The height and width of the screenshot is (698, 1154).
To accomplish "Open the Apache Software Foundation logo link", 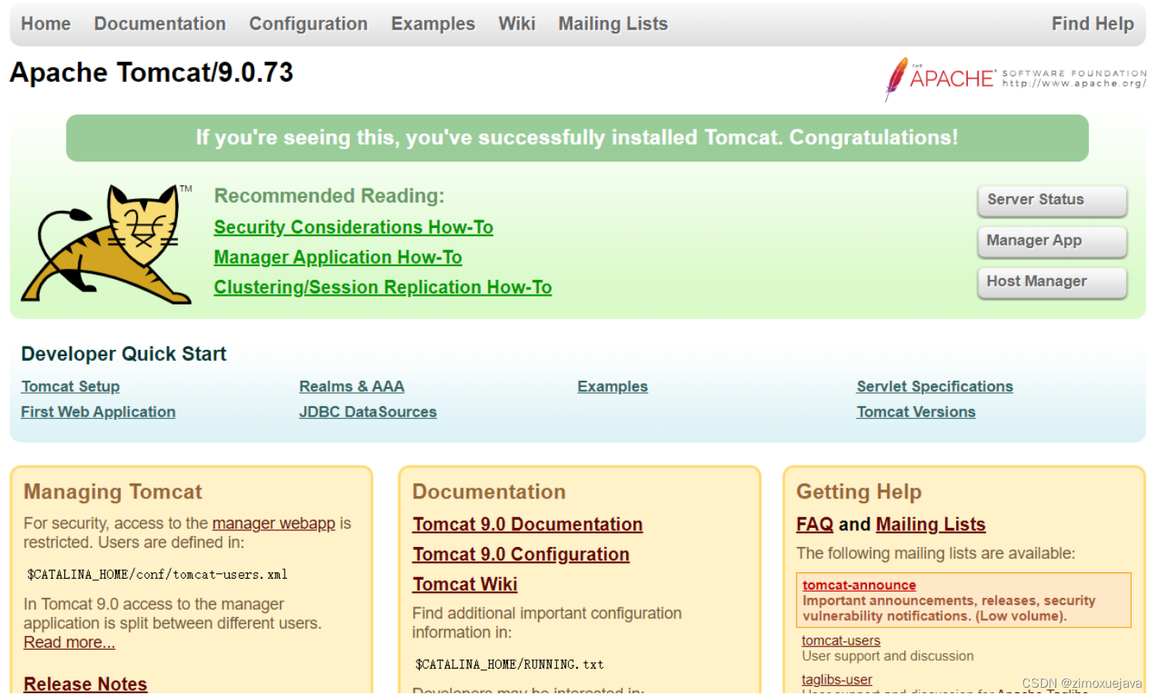I will (x=1015, y=79).
